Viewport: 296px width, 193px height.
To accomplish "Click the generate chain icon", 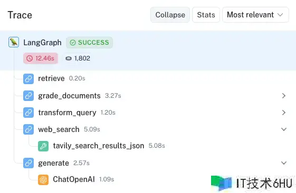I will (28, 163).
